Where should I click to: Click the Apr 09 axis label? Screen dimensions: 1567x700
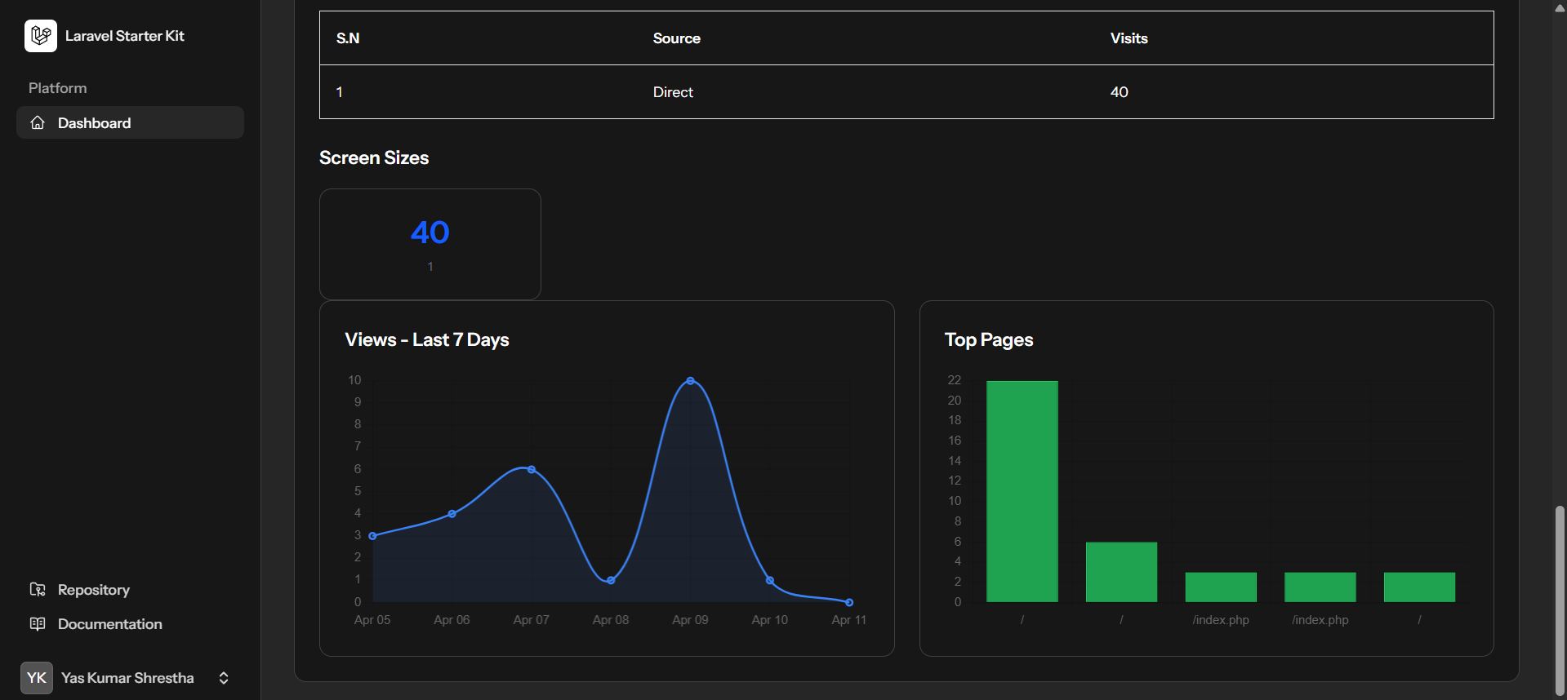click(690, 620)
